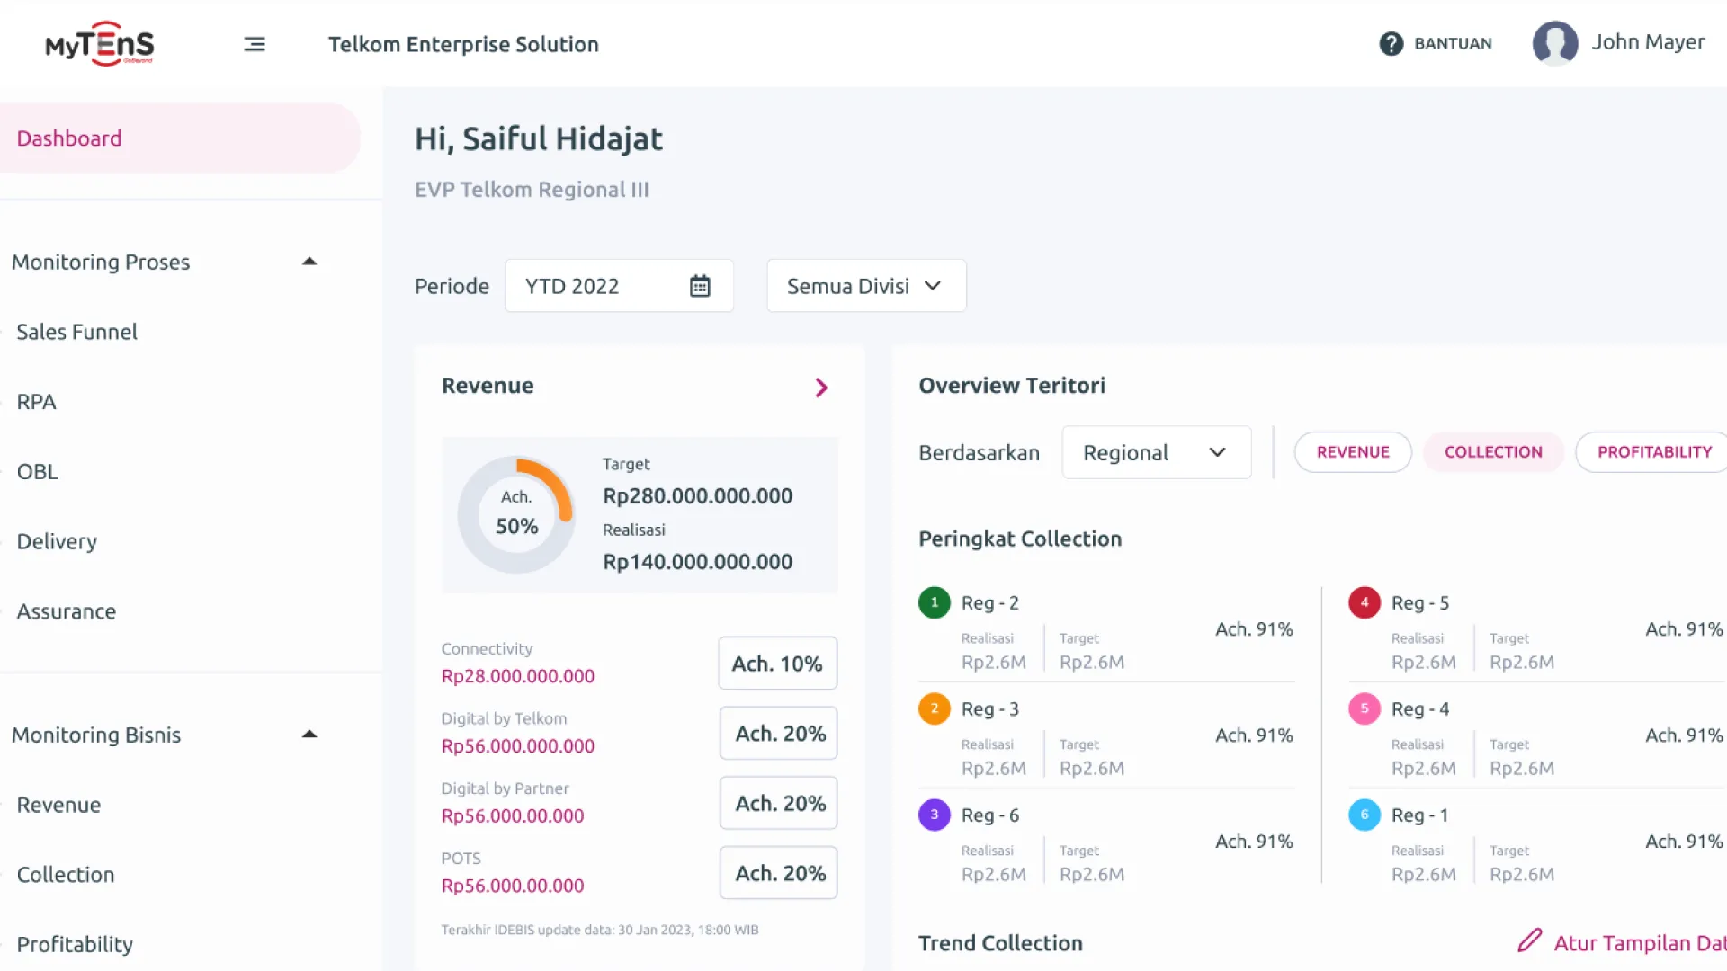Click Ach. 10% button for Connectivity

coord(777,664)
